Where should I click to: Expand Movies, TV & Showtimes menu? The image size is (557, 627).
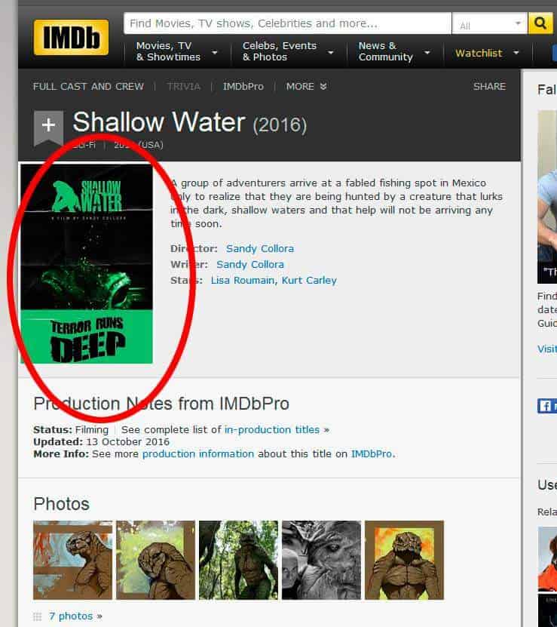[176, 51]
